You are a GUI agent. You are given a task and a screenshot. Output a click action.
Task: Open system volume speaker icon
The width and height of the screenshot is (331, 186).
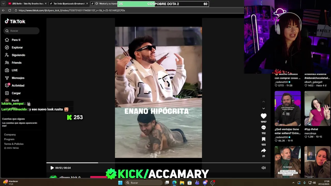pyautogui.click(x=314, y=183)
